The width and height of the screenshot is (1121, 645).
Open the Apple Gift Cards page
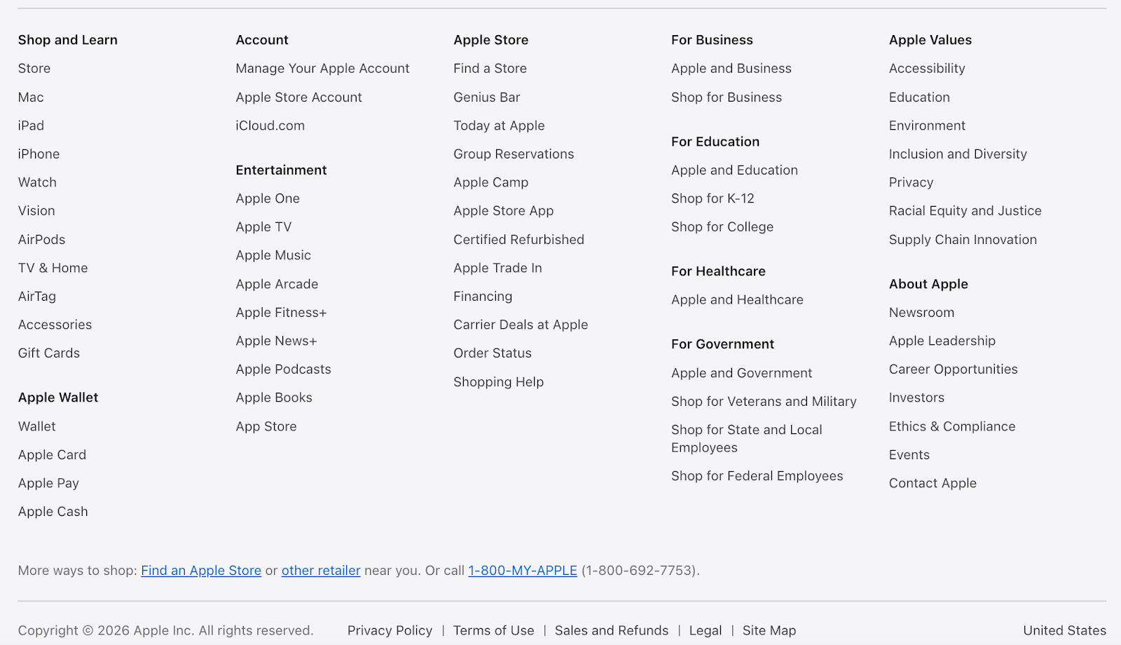[48, 353]
